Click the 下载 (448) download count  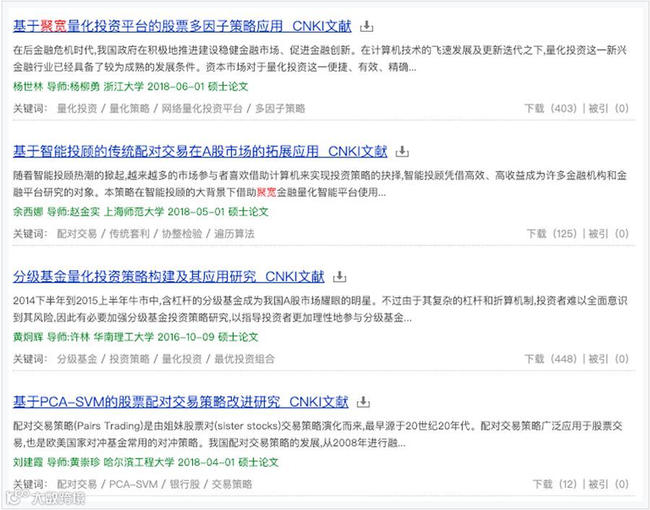[x=551, y=359]
